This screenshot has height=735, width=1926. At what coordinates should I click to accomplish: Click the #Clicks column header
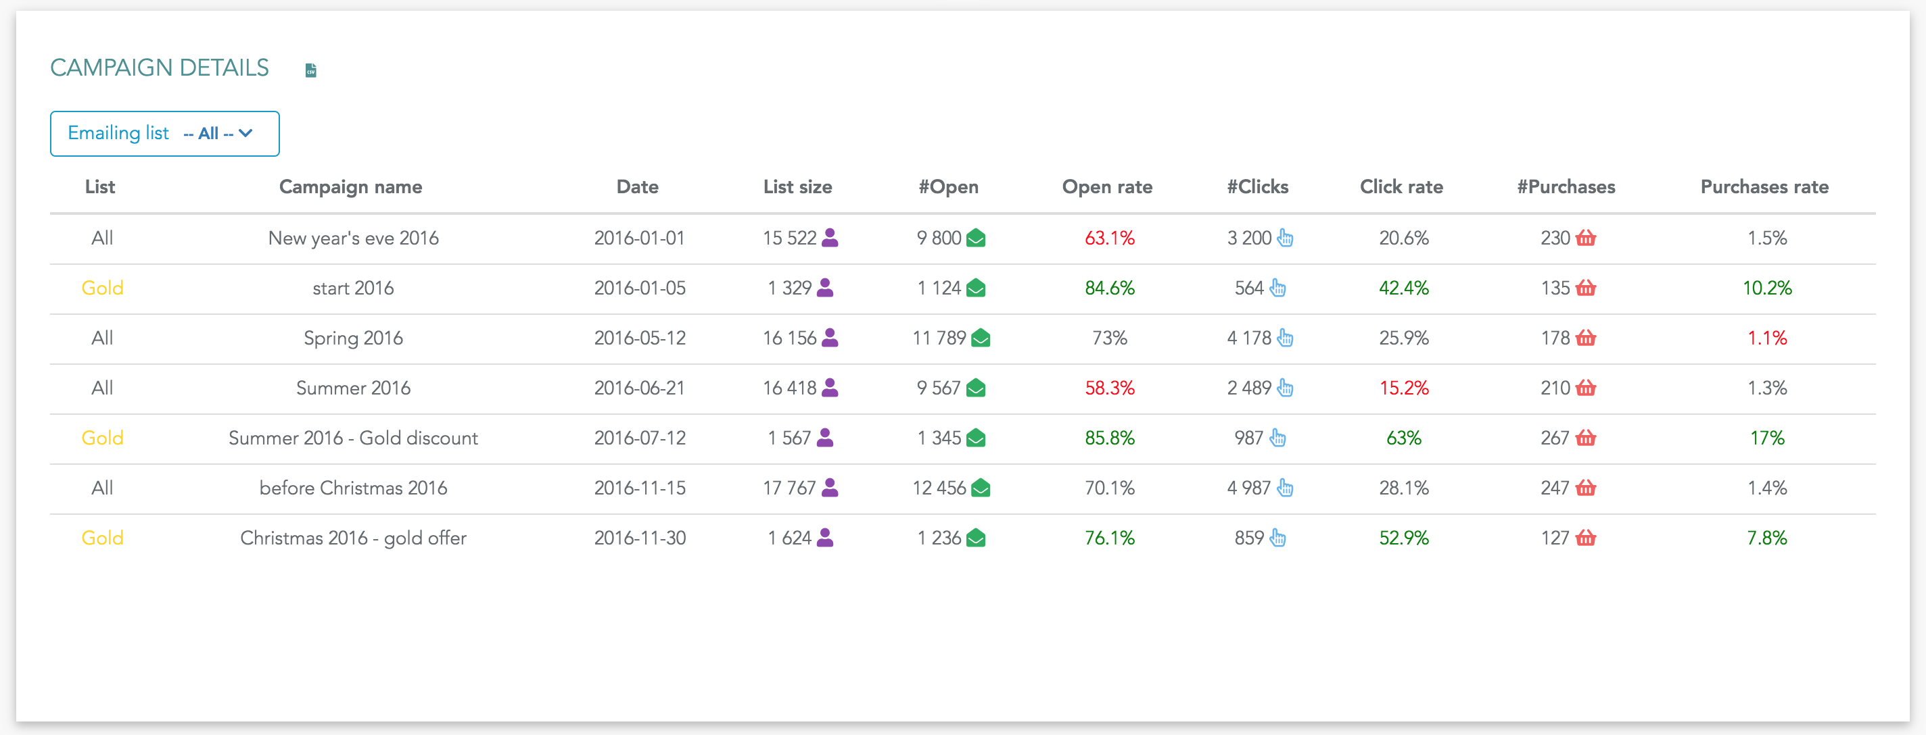tap(1258, 186)
